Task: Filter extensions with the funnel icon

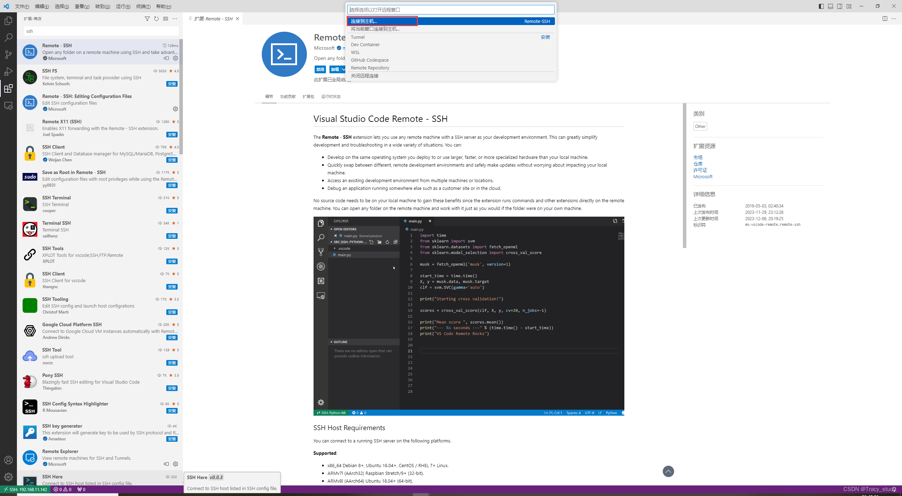Action: click(x=147, y=19)
